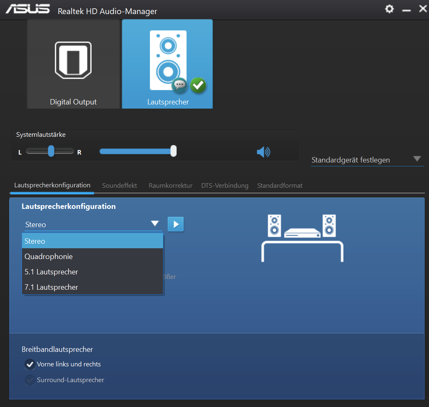Open the DTS-Verbindung tab

pos(225,186)
